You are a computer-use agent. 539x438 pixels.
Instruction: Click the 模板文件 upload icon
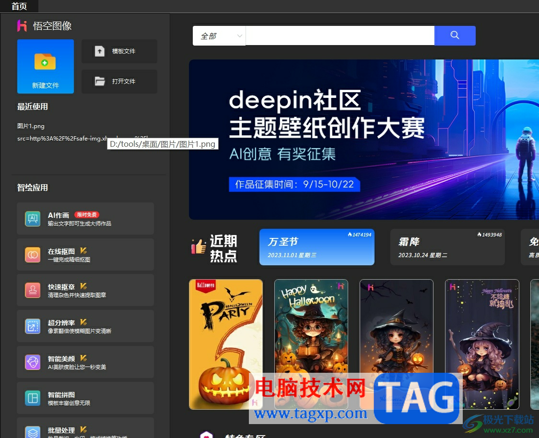click(x=100, y=51)
